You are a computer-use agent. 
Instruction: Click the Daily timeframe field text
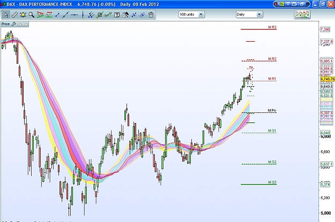coord(241,14)
